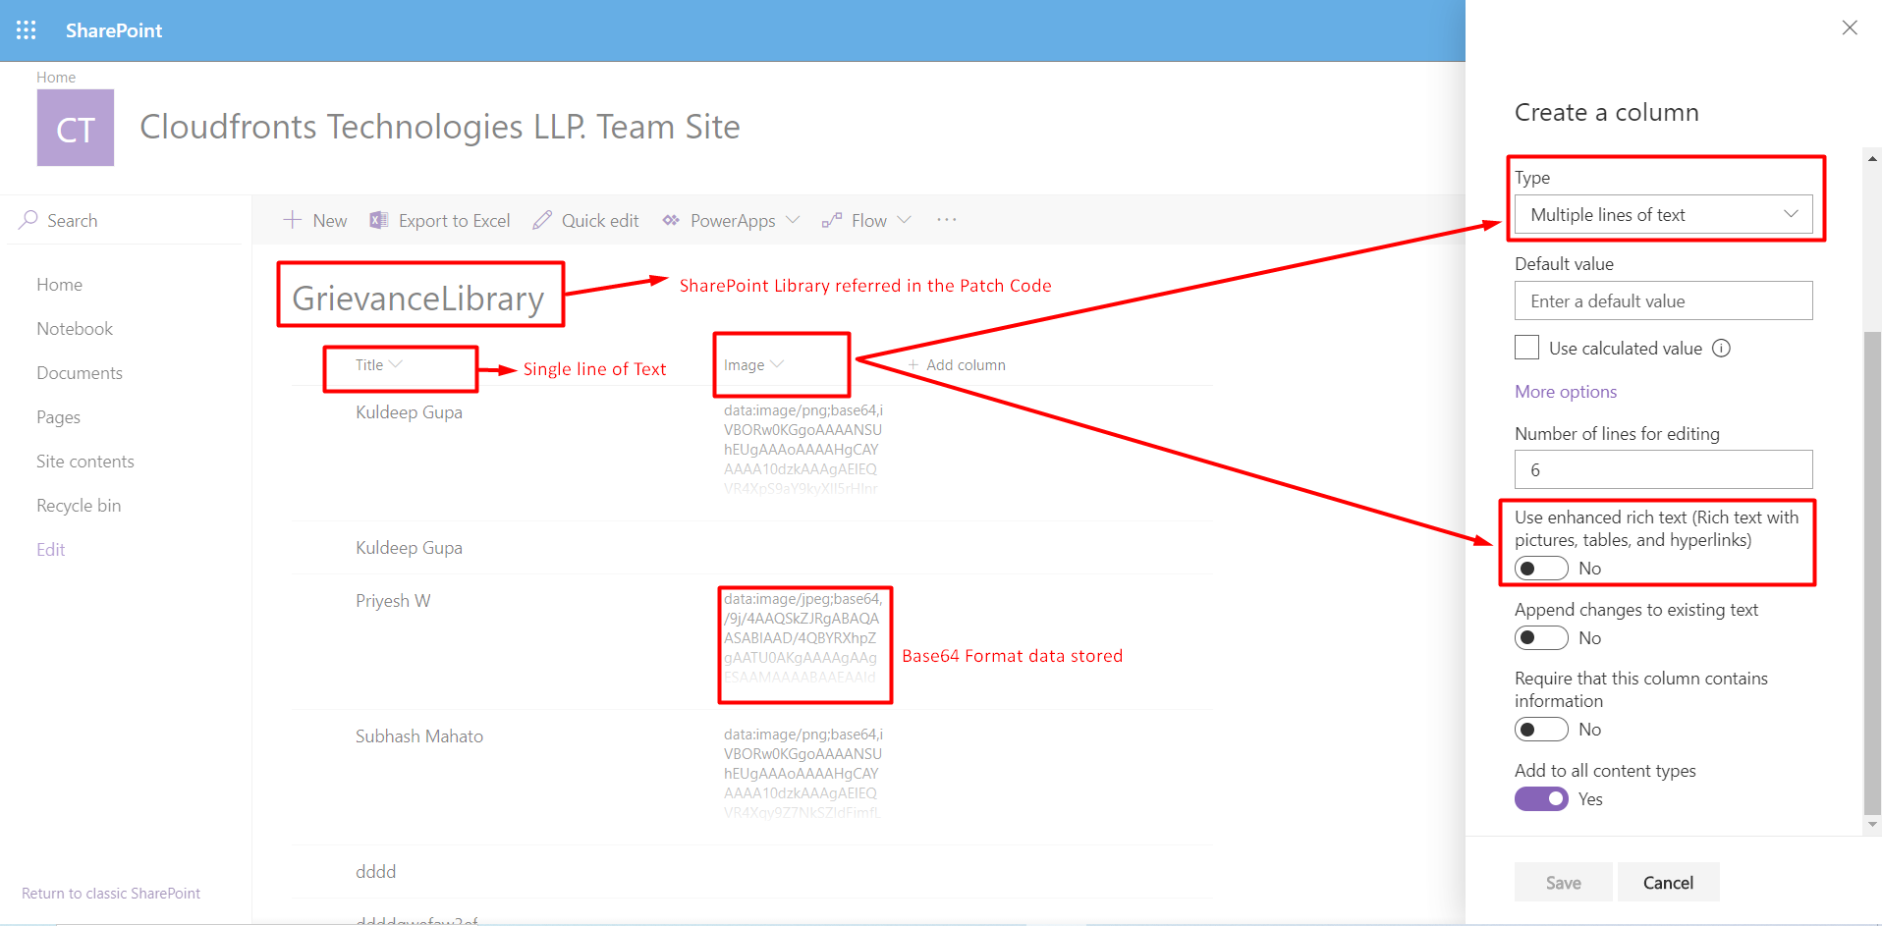1882x926 pixels.
Task: Click the Export to Excel icon
Action: tap(378, 220)
